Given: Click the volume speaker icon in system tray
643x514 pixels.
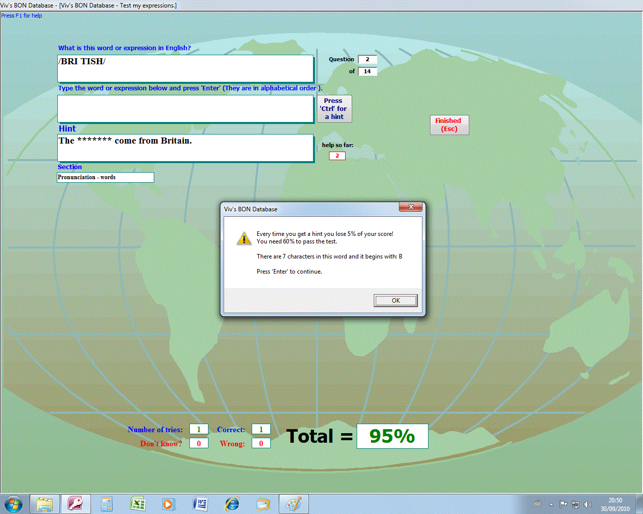Looking at the screenshot, I should (588, 504).
